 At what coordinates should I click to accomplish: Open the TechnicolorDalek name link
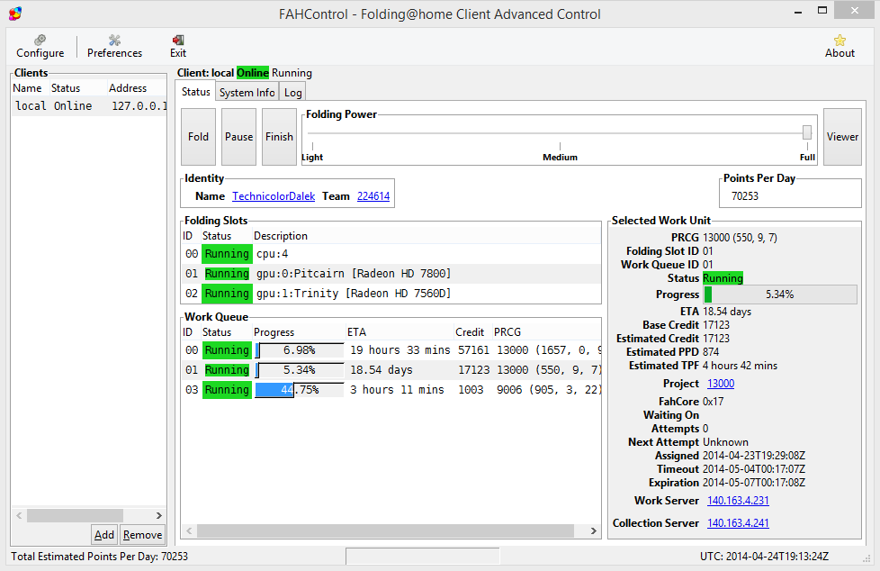coord(274,196)
